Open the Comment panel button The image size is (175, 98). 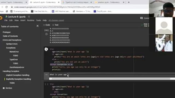(x=145, y=18)
